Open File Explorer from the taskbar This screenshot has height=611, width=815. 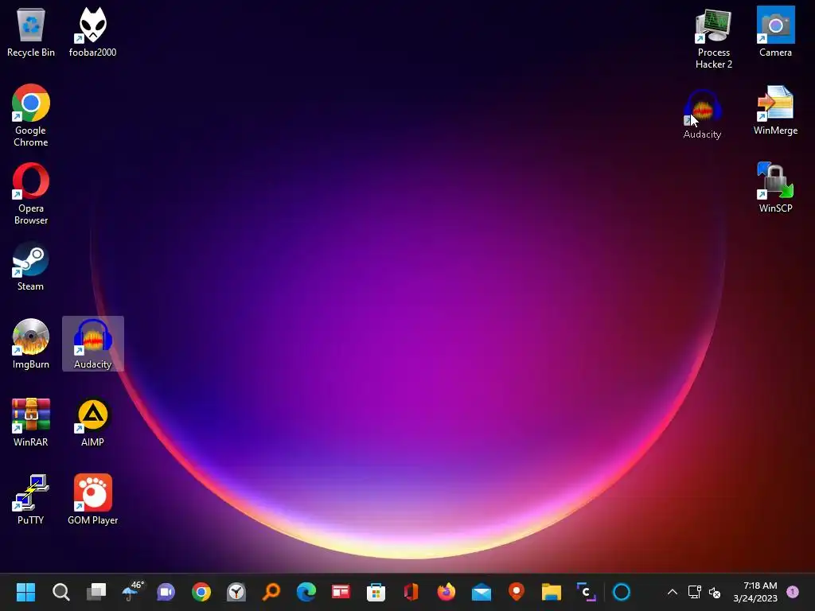coord(551,592)
